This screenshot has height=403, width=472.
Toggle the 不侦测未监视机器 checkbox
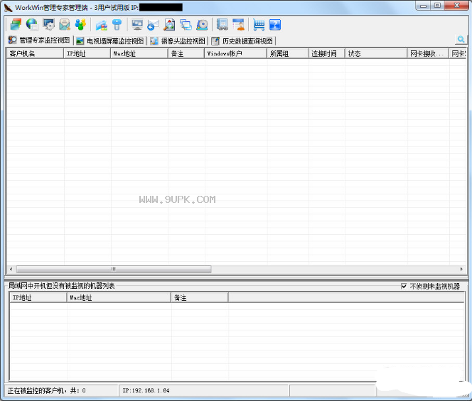[404, 287]
